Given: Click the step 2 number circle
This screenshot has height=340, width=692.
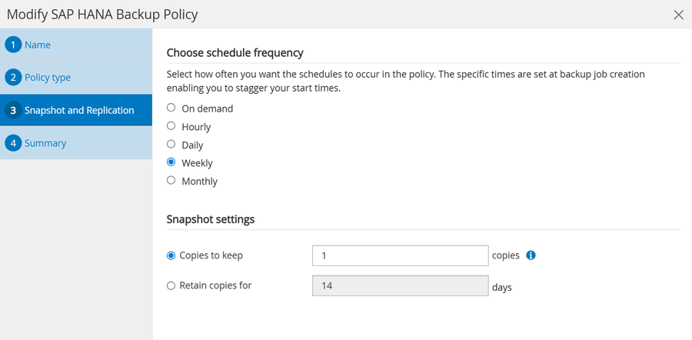Looking at the screenshot, I should tap(13, 78).
